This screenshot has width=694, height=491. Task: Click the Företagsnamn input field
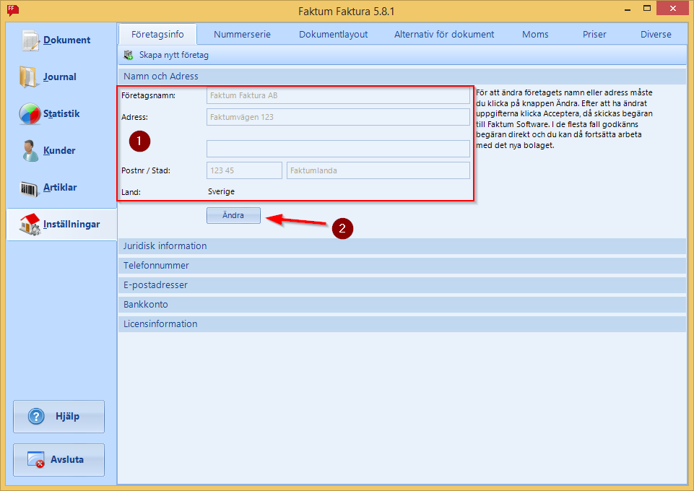pyautogui.click(x=338, y=95)
